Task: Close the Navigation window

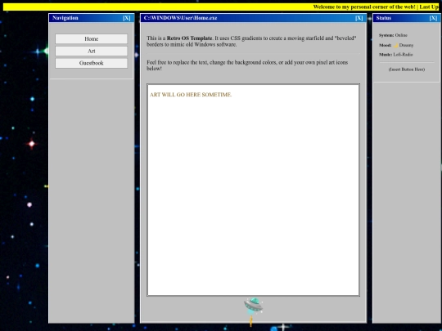Action: (127, 18)
